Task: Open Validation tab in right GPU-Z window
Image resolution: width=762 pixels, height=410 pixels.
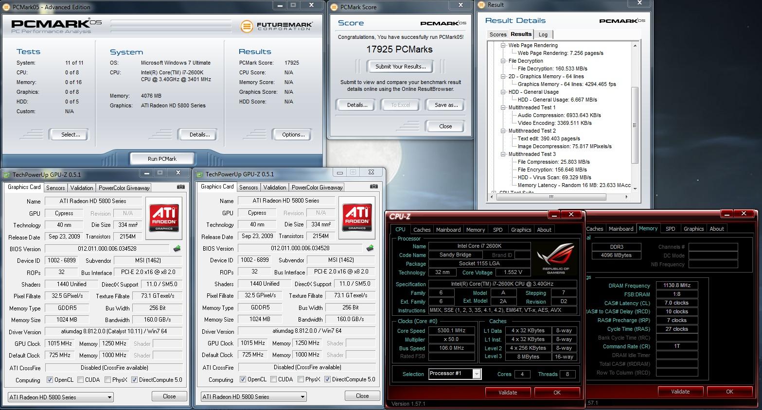Action: pyautogui.click(x=275, y=187)
